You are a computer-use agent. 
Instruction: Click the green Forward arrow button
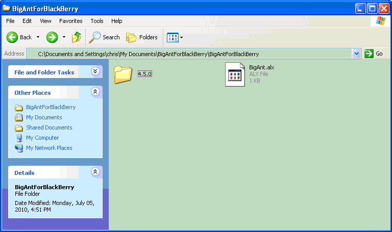(52, 37)
